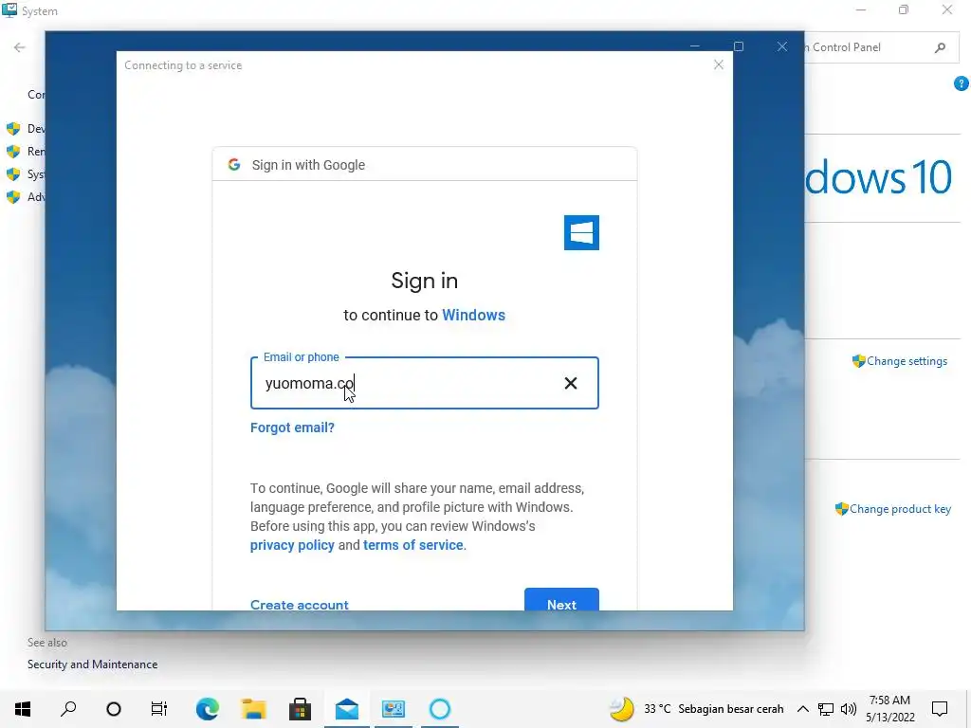This screenshot has height=728, width=971.
Task: Open clock showing 7:58 AM
Action: [889, 709]
